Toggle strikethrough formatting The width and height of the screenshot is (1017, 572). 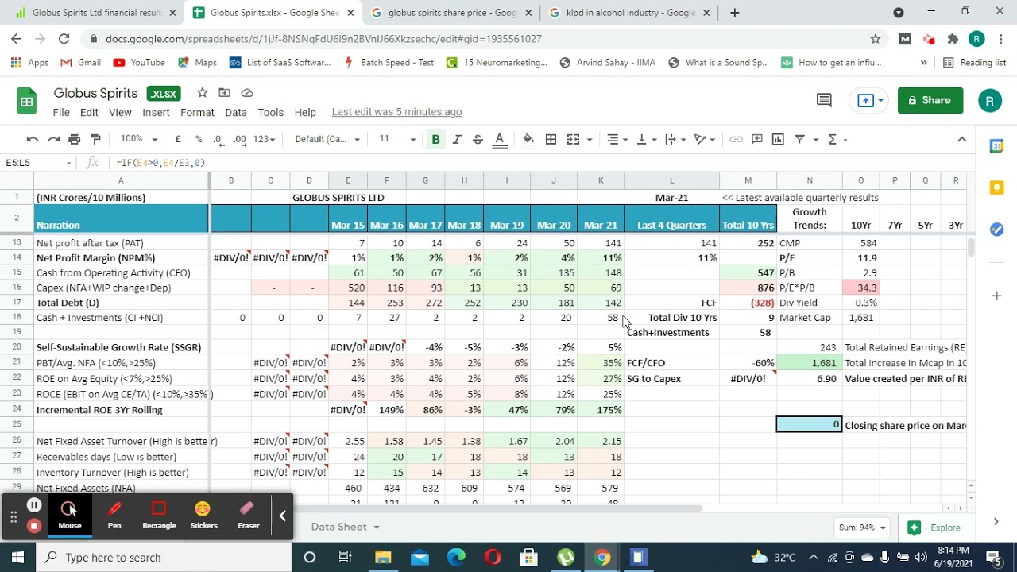click(478, 139)
